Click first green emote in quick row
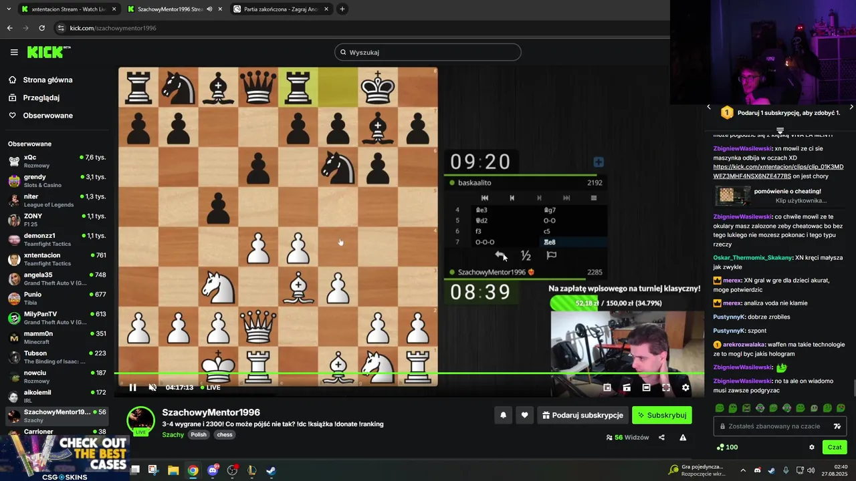 [x=720, y=408]
